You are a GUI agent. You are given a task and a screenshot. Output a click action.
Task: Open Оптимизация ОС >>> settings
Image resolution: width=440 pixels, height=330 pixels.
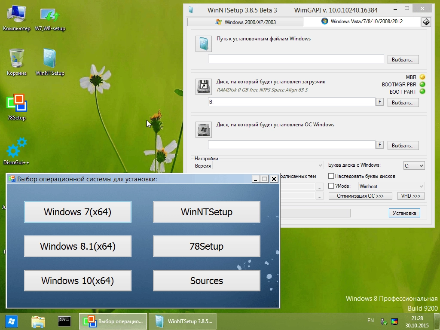pos(361,196)
